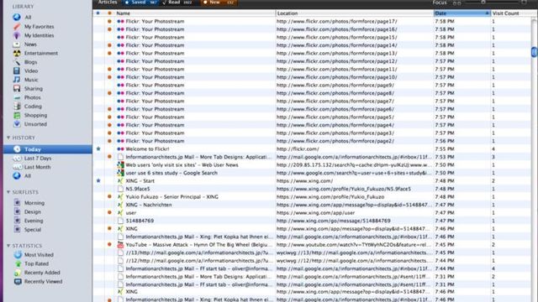Open the https://www.xing.com/ location link
538x302 pixels.
coord(304,181)
